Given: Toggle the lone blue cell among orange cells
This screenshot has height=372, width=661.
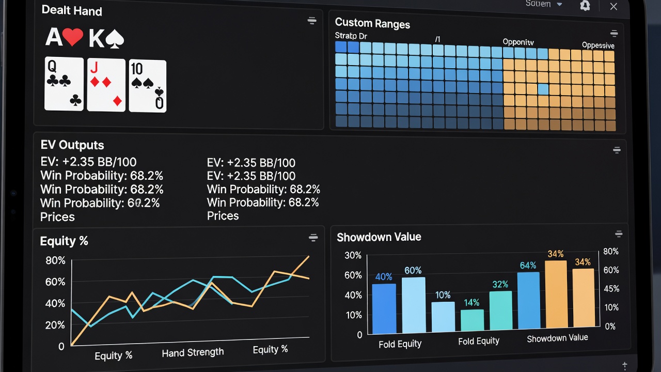Looking at the screenshot, I should [543, 89].
